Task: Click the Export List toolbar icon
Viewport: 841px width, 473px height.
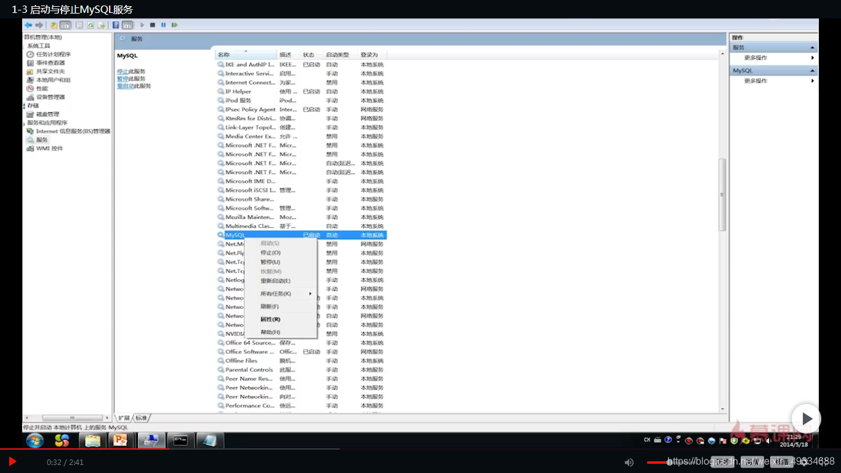Action: [x=102, y=25]
